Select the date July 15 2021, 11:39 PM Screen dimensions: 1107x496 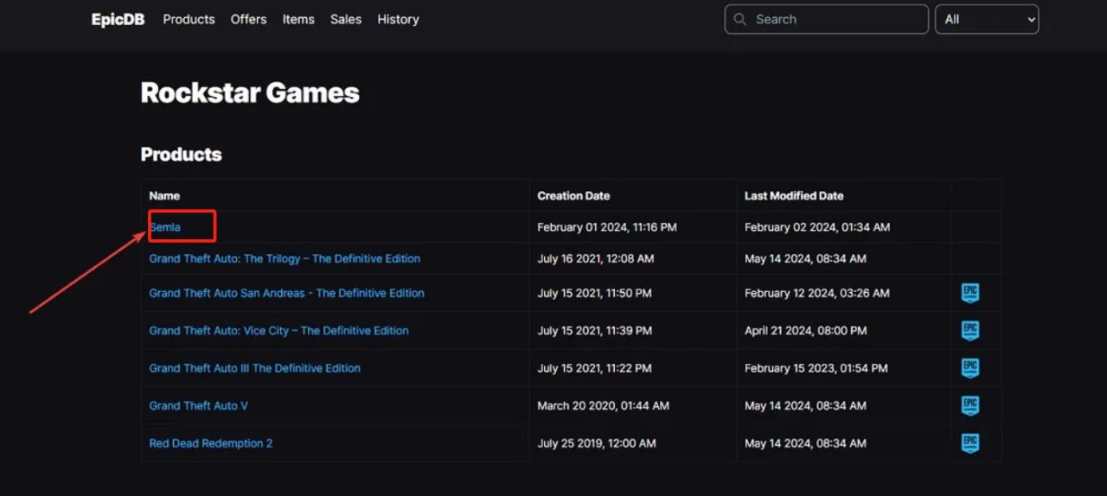click(594, 330)
